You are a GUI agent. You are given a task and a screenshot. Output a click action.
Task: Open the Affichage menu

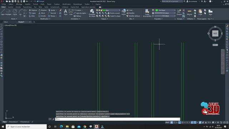tap(19, 4)
